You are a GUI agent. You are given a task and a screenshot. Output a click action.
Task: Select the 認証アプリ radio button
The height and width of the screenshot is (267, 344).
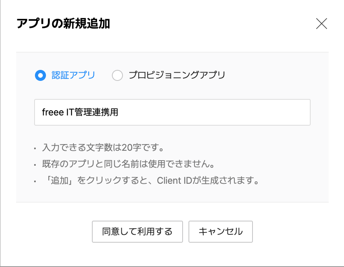(40, 75)
